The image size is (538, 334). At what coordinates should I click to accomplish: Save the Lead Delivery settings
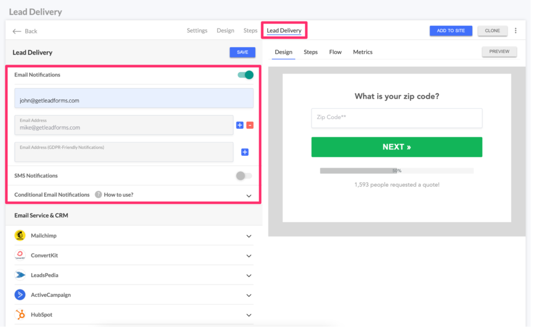click(242, 52)
